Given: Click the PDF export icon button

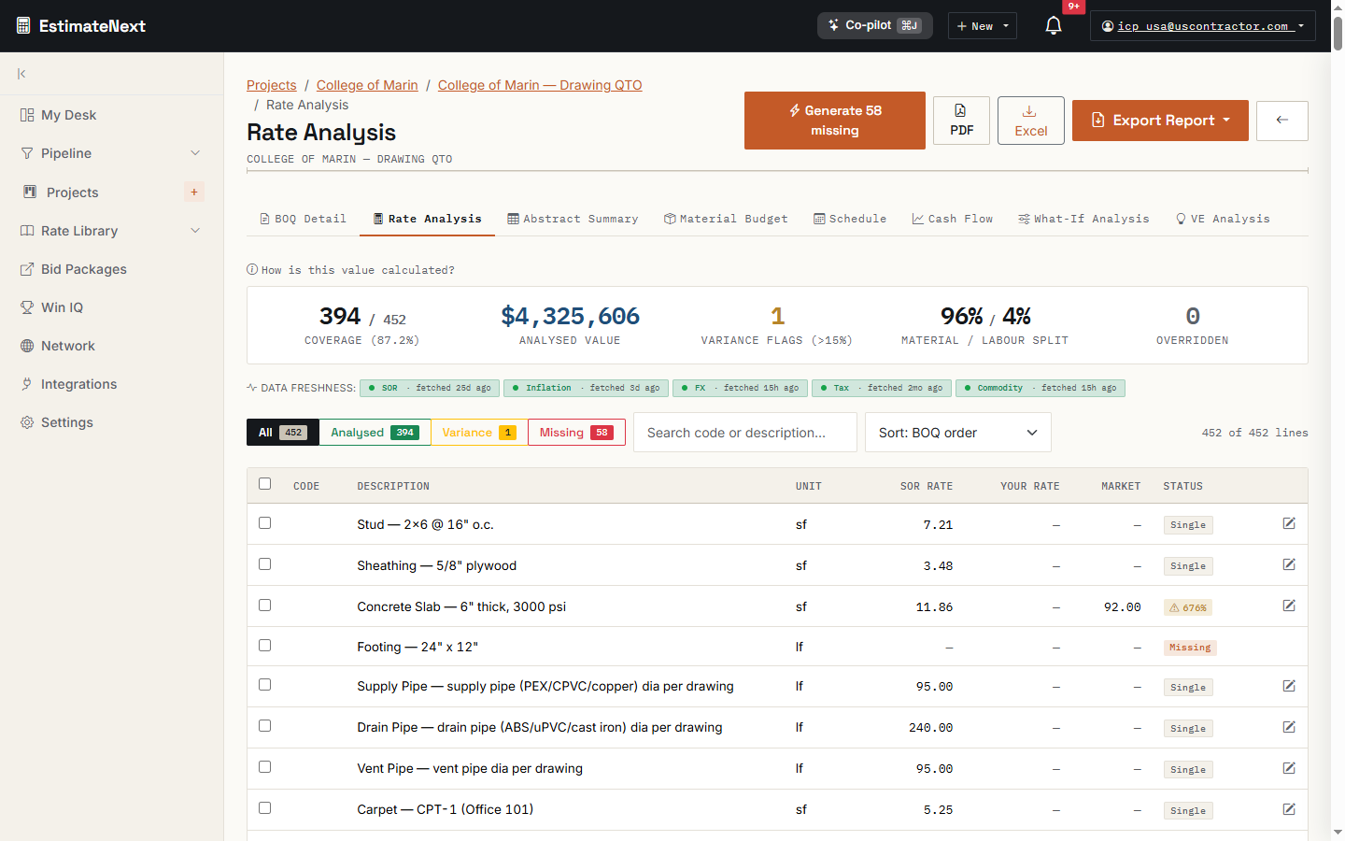Looking at the screenshot, I should [x=961, y=121].
